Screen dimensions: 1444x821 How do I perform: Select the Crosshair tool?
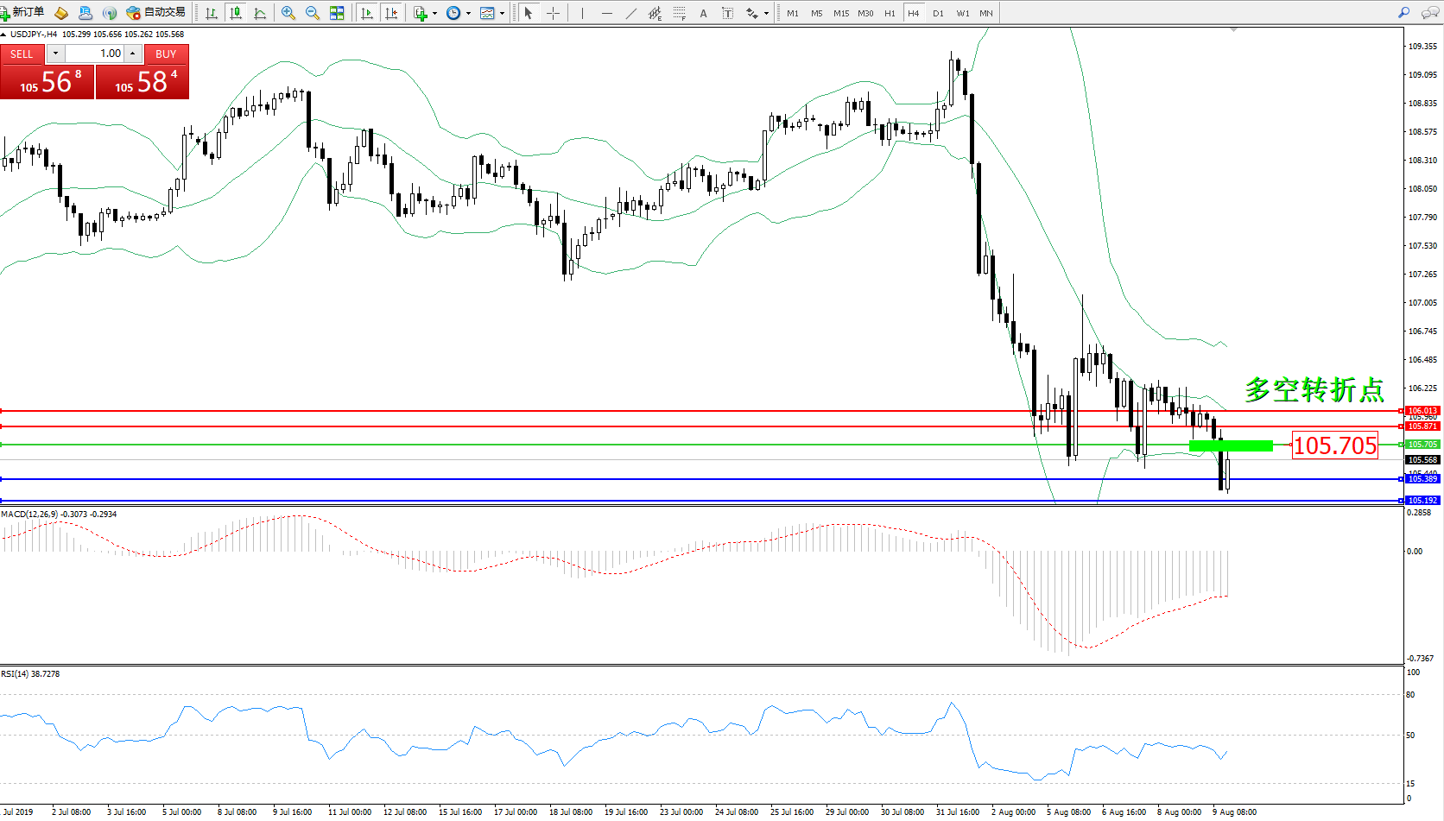coord(554,13)
